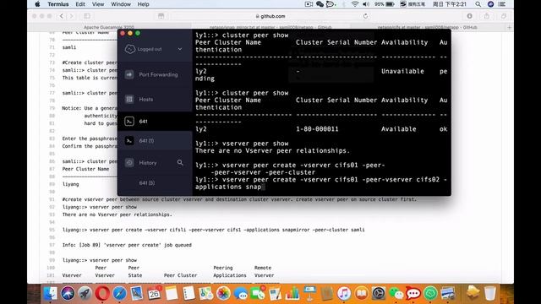
Task: Open the Hosts list in Termius
Action: pos(155,100)
